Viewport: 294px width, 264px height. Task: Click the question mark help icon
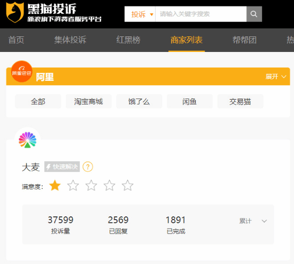click(x=88, y=167)
